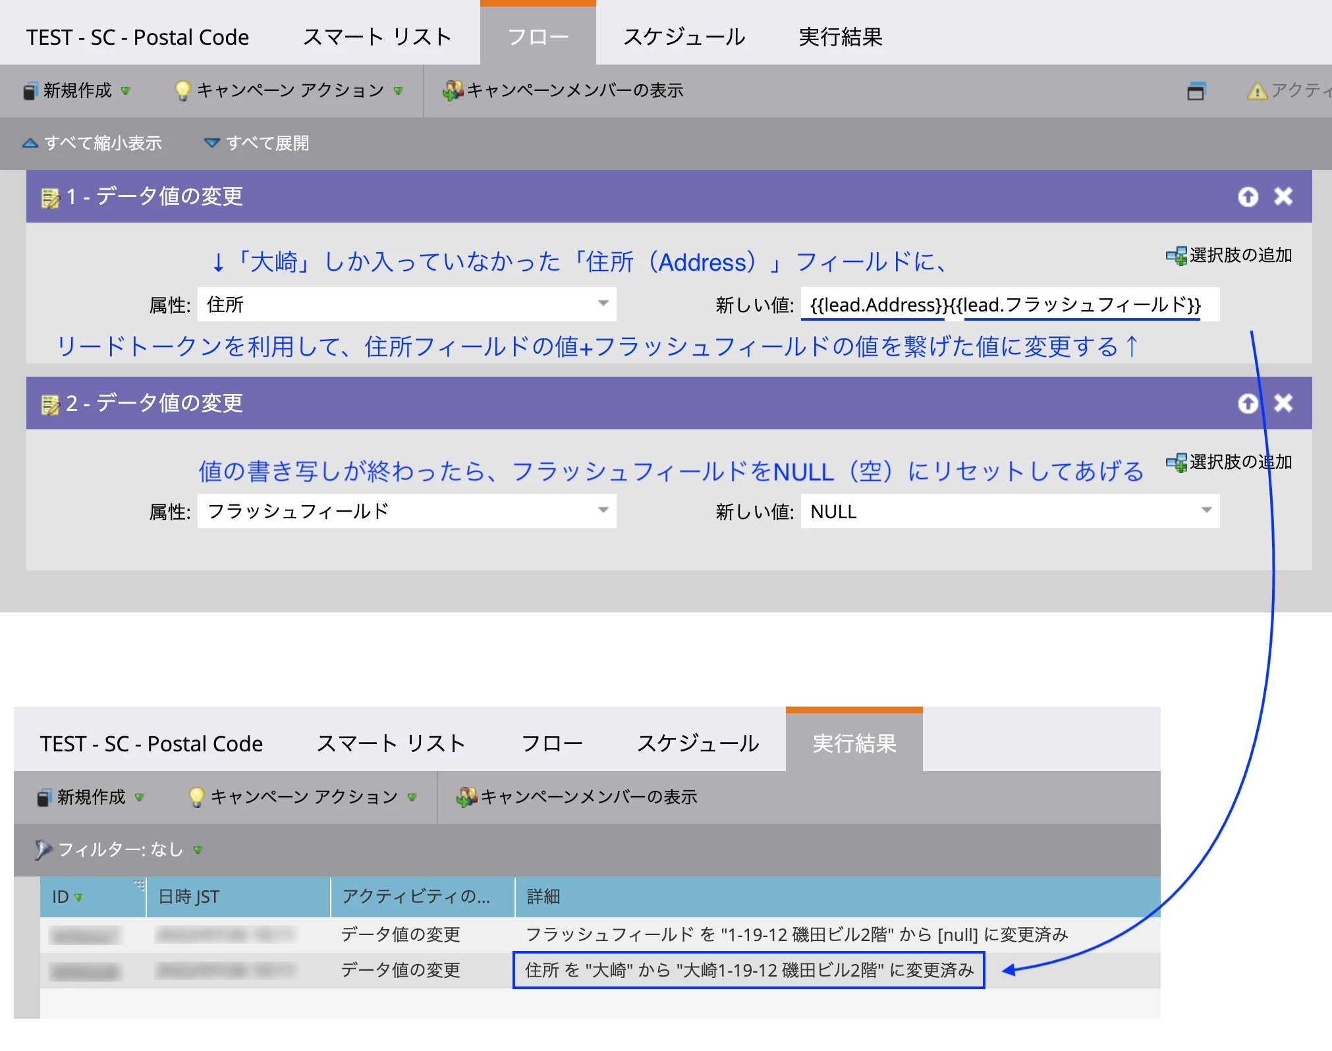Click the window layout icon in toolbar
The width and height of the screenshot is (1332, 1051).
coord(1196,91)
